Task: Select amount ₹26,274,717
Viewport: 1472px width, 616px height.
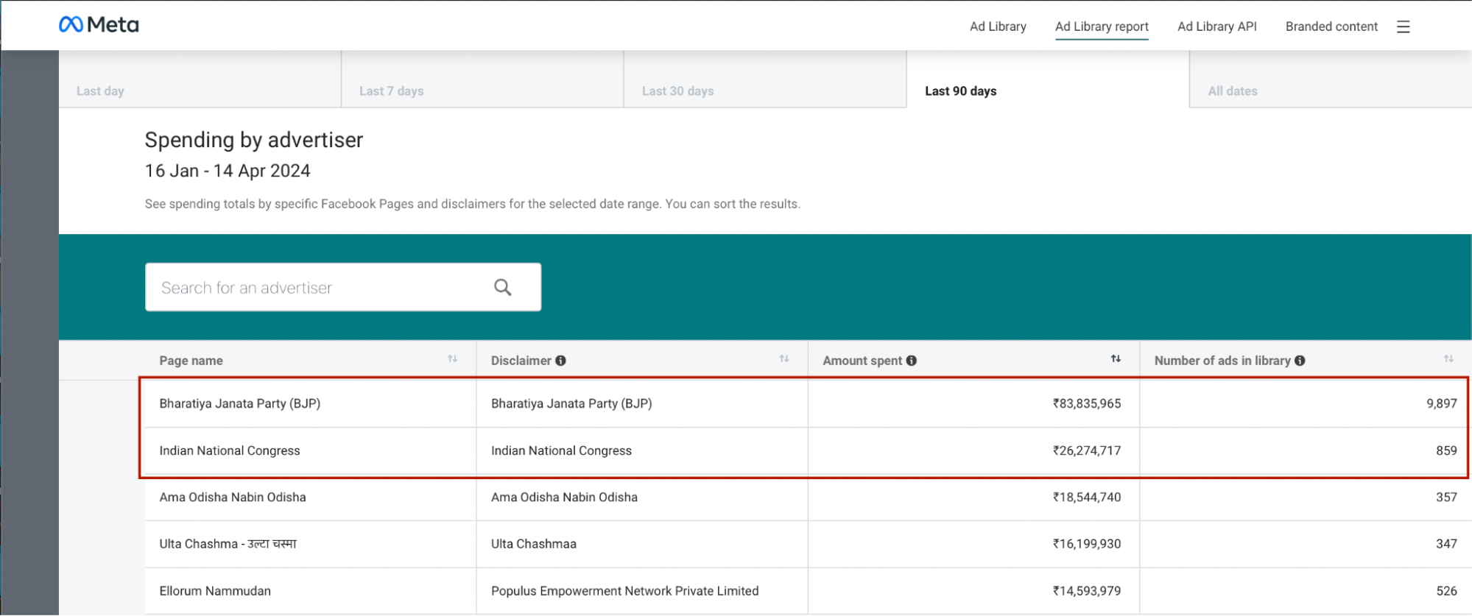Action: click(x=1087, y=450)
